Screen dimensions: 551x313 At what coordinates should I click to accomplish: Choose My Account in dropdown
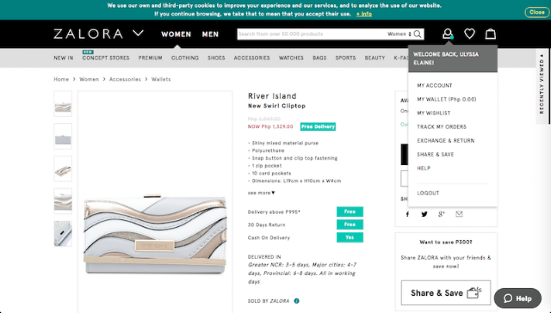point(435,86)
